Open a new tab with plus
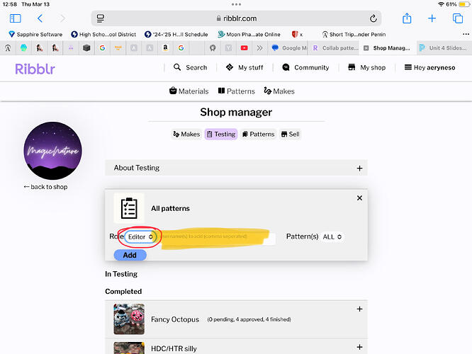The image size is (472, 354). [x=432, y=18]
